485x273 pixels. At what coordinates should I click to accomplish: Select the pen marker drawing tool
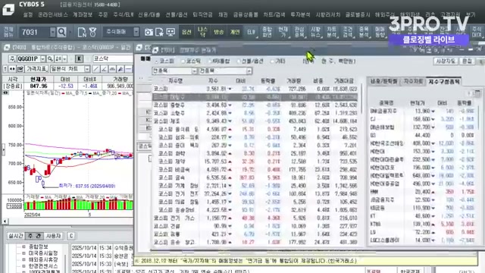[120, 69]
